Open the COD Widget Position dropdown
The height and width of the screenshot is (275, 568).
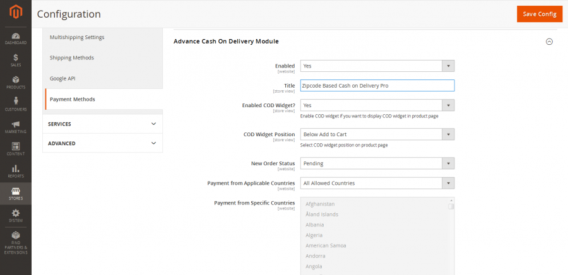click(377, 134)
